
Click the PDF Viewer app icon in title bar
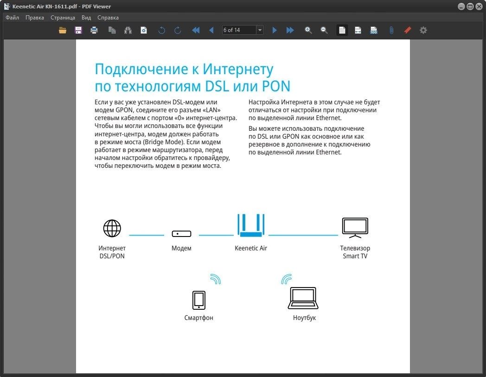pyautogui.click(x=6, y=6)
